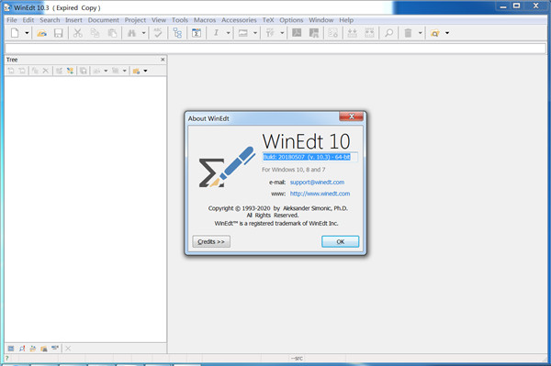Open the New Document dropdown arrow

(27, 33)
